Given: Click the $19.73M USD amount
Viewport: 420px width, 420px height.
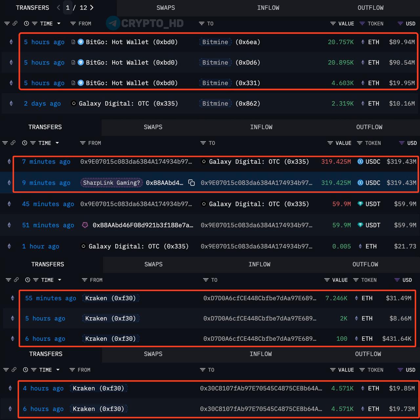Looking at the screenshot, I should coord(402,409).
